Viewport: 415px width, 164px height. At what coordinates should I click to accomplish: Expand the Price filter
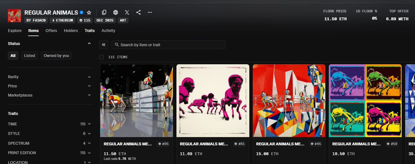(x=49, y=86)
